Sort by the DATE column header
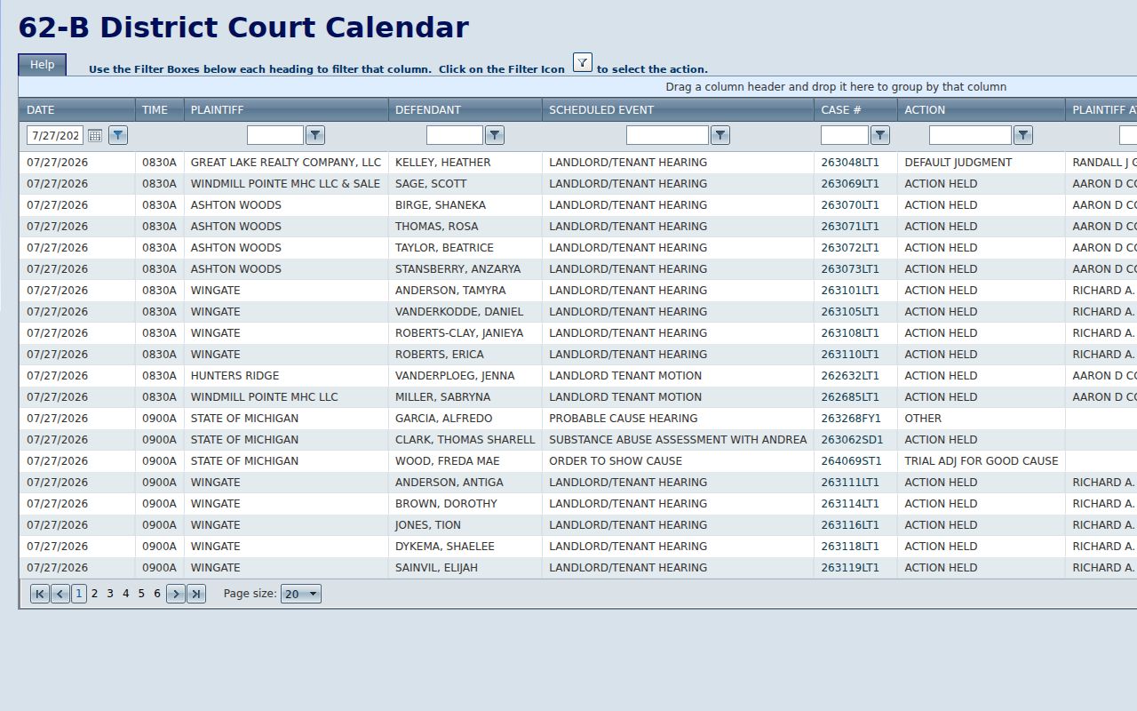Viewport: 1137px width, 711px height. click(x=41, y=110)
